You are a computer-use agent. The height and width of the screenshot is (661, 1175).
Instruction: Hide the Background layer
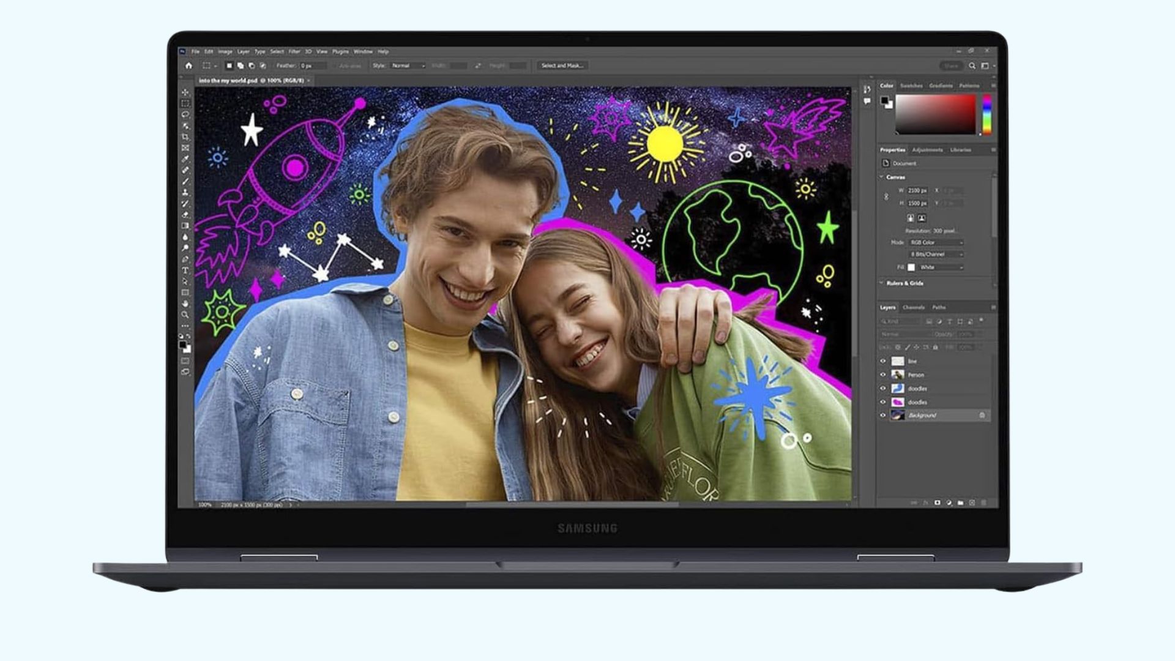click(883, 416)
